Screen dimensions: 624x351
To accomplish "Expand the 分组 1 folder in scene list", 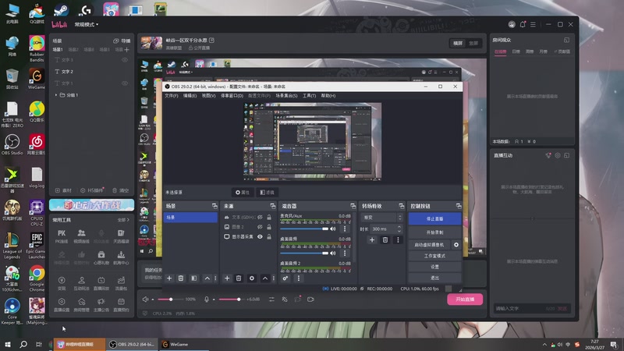I will tap(56, 95).
